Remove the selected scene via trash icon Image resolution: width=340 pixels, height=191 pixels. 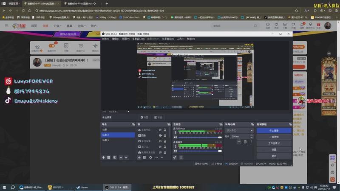tap(109, 157)
